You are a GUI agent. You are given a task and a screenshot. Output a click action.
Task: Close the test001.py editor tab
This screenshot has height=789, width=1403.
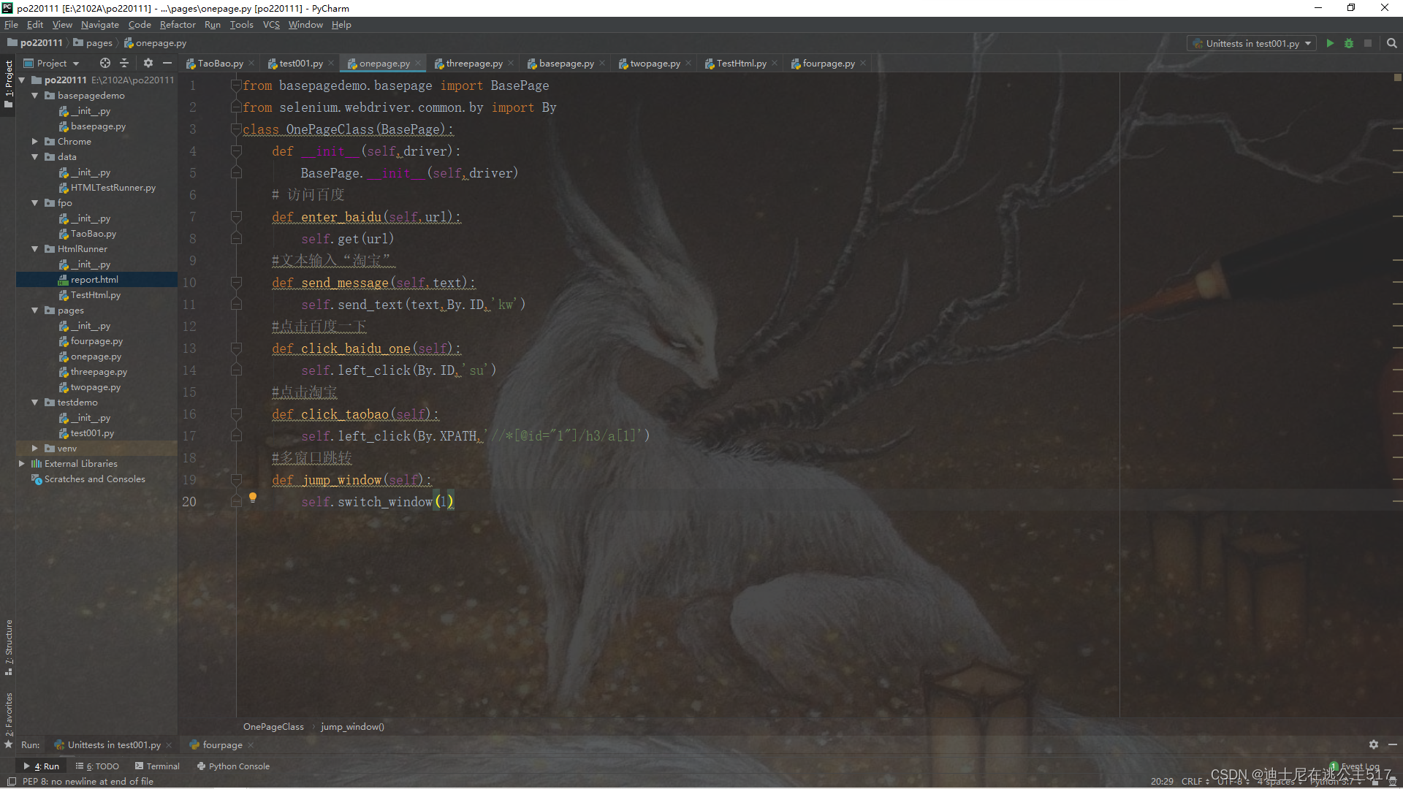[331, 64]
